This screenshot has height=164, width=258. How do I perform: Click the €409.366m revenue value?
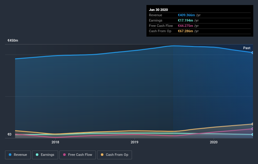coord(186,15)
